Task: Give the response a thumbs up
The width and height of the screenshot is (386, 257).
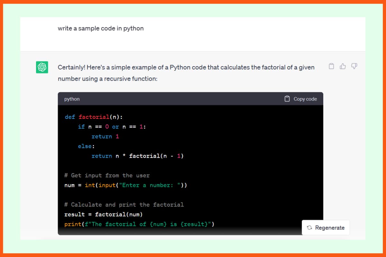Action: pyautogui.click(x=343, y=66)
